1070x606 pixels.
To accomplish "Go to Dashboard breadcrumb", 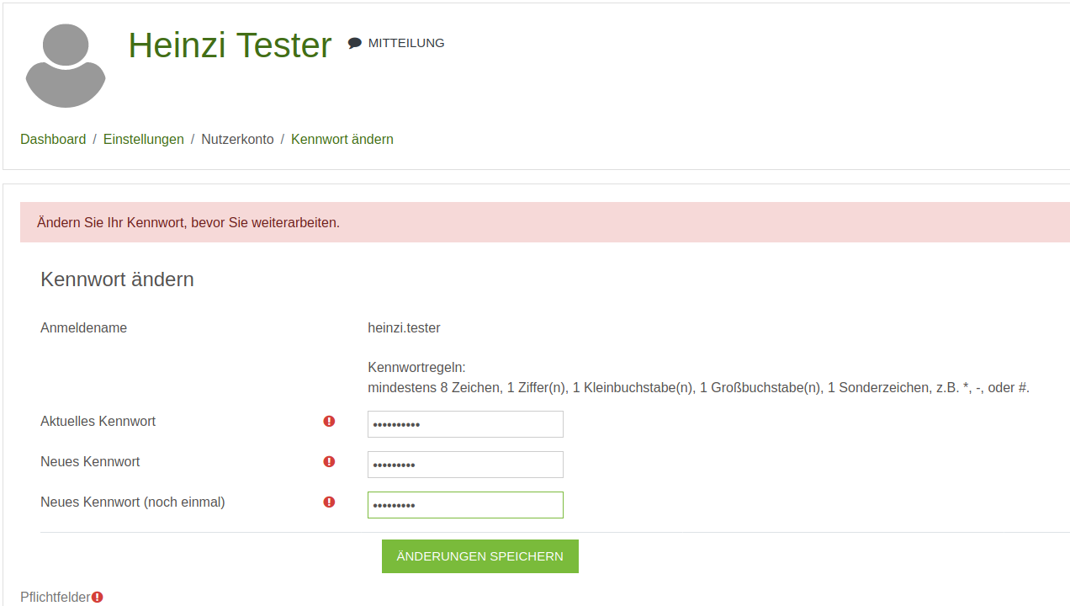I will 53,140.
